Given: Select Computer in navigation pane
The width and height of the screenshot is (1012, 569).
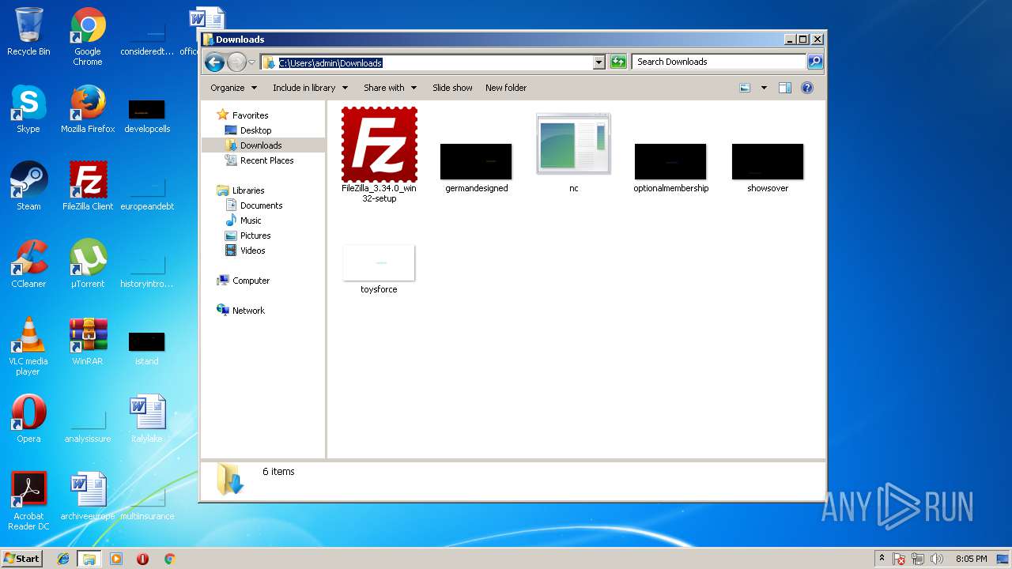Looking at the screenshot, I should tap(243, 281).
